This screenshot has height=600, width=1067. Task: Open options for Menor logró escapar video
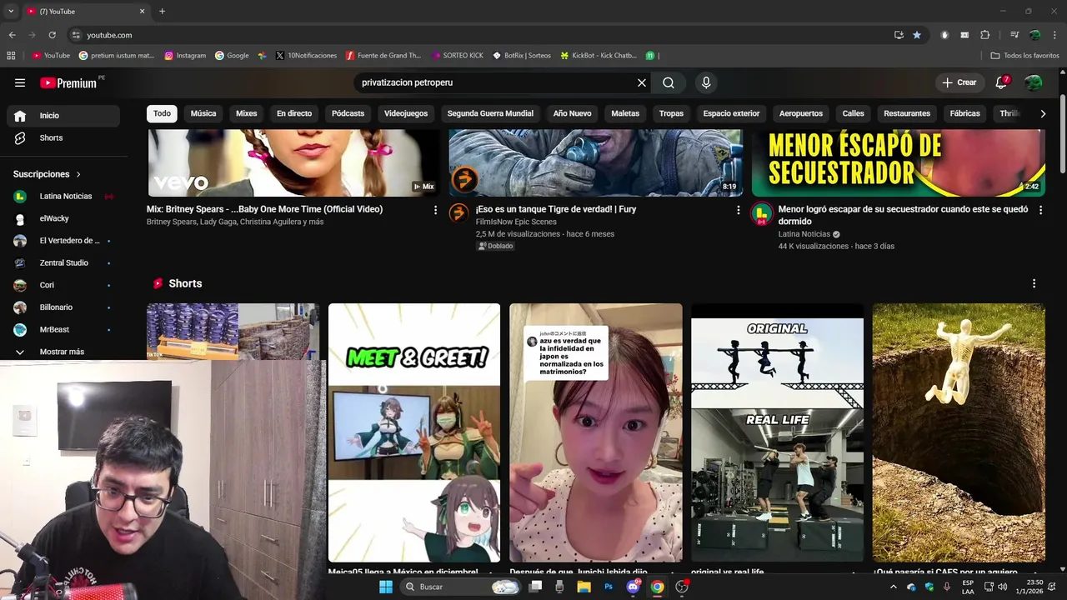(1040, 210)
